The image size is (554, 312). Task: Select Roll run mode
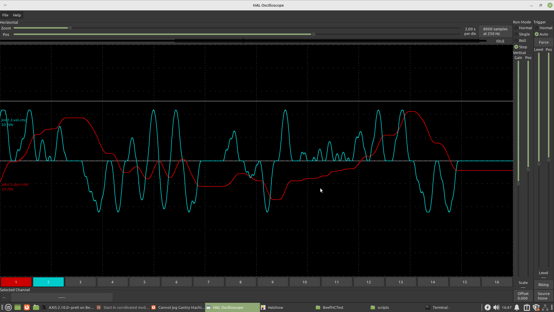pos(520,40)
